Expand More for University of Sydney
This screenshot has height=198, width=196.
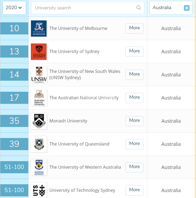point(134,51)
